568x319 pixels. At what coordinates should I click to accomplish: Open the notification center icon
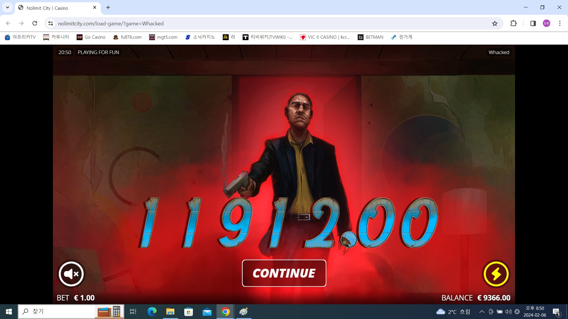556,312
